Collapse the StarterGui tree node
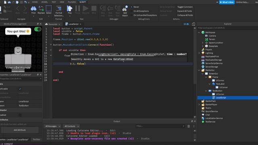 (x=199, y=70)
